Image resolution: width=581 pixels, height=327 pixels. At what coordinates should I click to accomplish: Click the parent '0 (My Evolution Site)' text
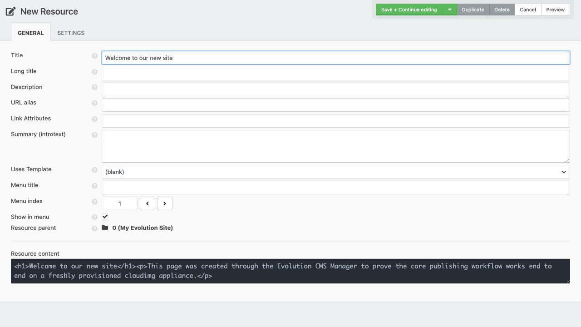143,228
